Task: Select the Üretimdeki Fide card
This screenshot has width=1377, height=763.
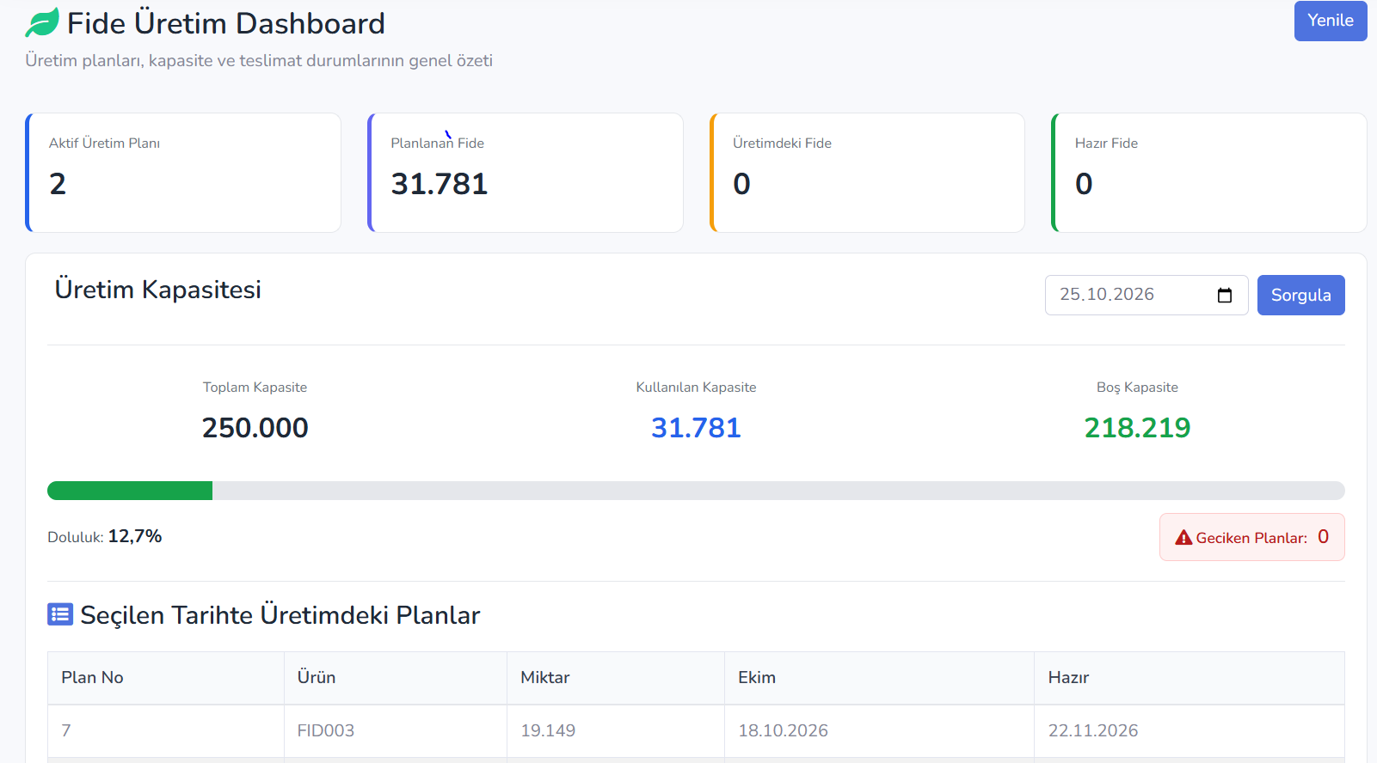Action: coord(867,173)
